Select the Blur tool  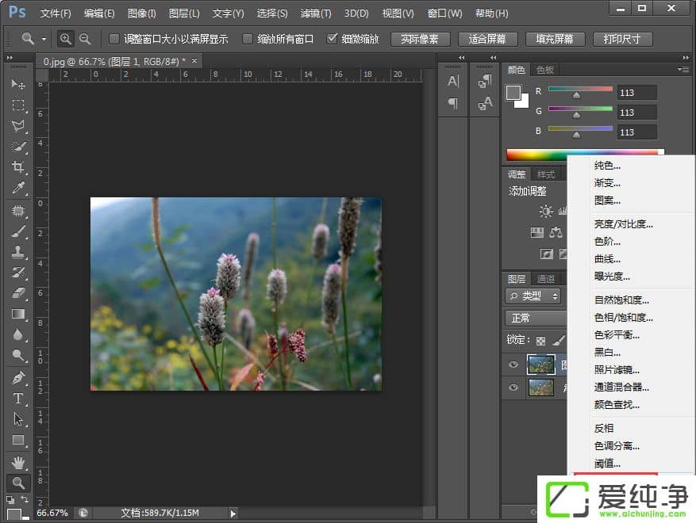(x=17, y=334)
